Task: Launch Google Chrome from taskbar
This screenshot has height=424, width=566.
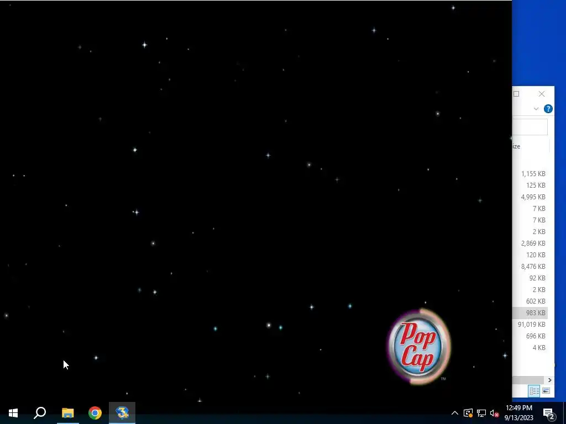Action: (x=95, y=413)
